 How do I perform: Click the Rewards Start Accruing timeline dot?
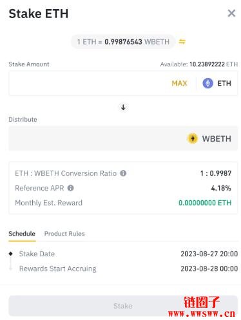point(10,268)
